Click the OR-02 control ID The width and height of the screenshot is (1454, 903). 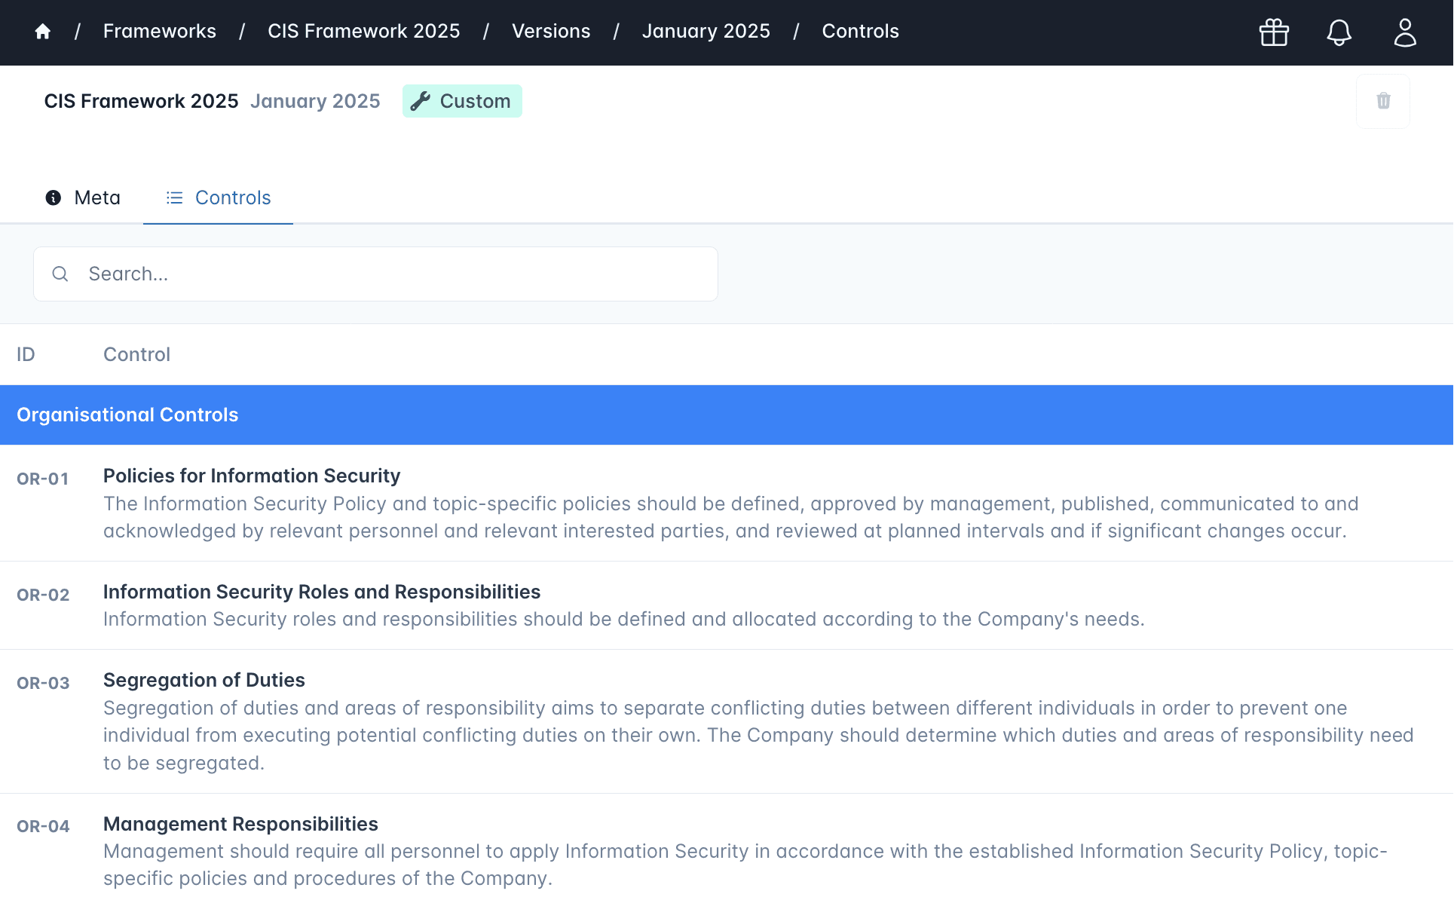coord(43,595)
